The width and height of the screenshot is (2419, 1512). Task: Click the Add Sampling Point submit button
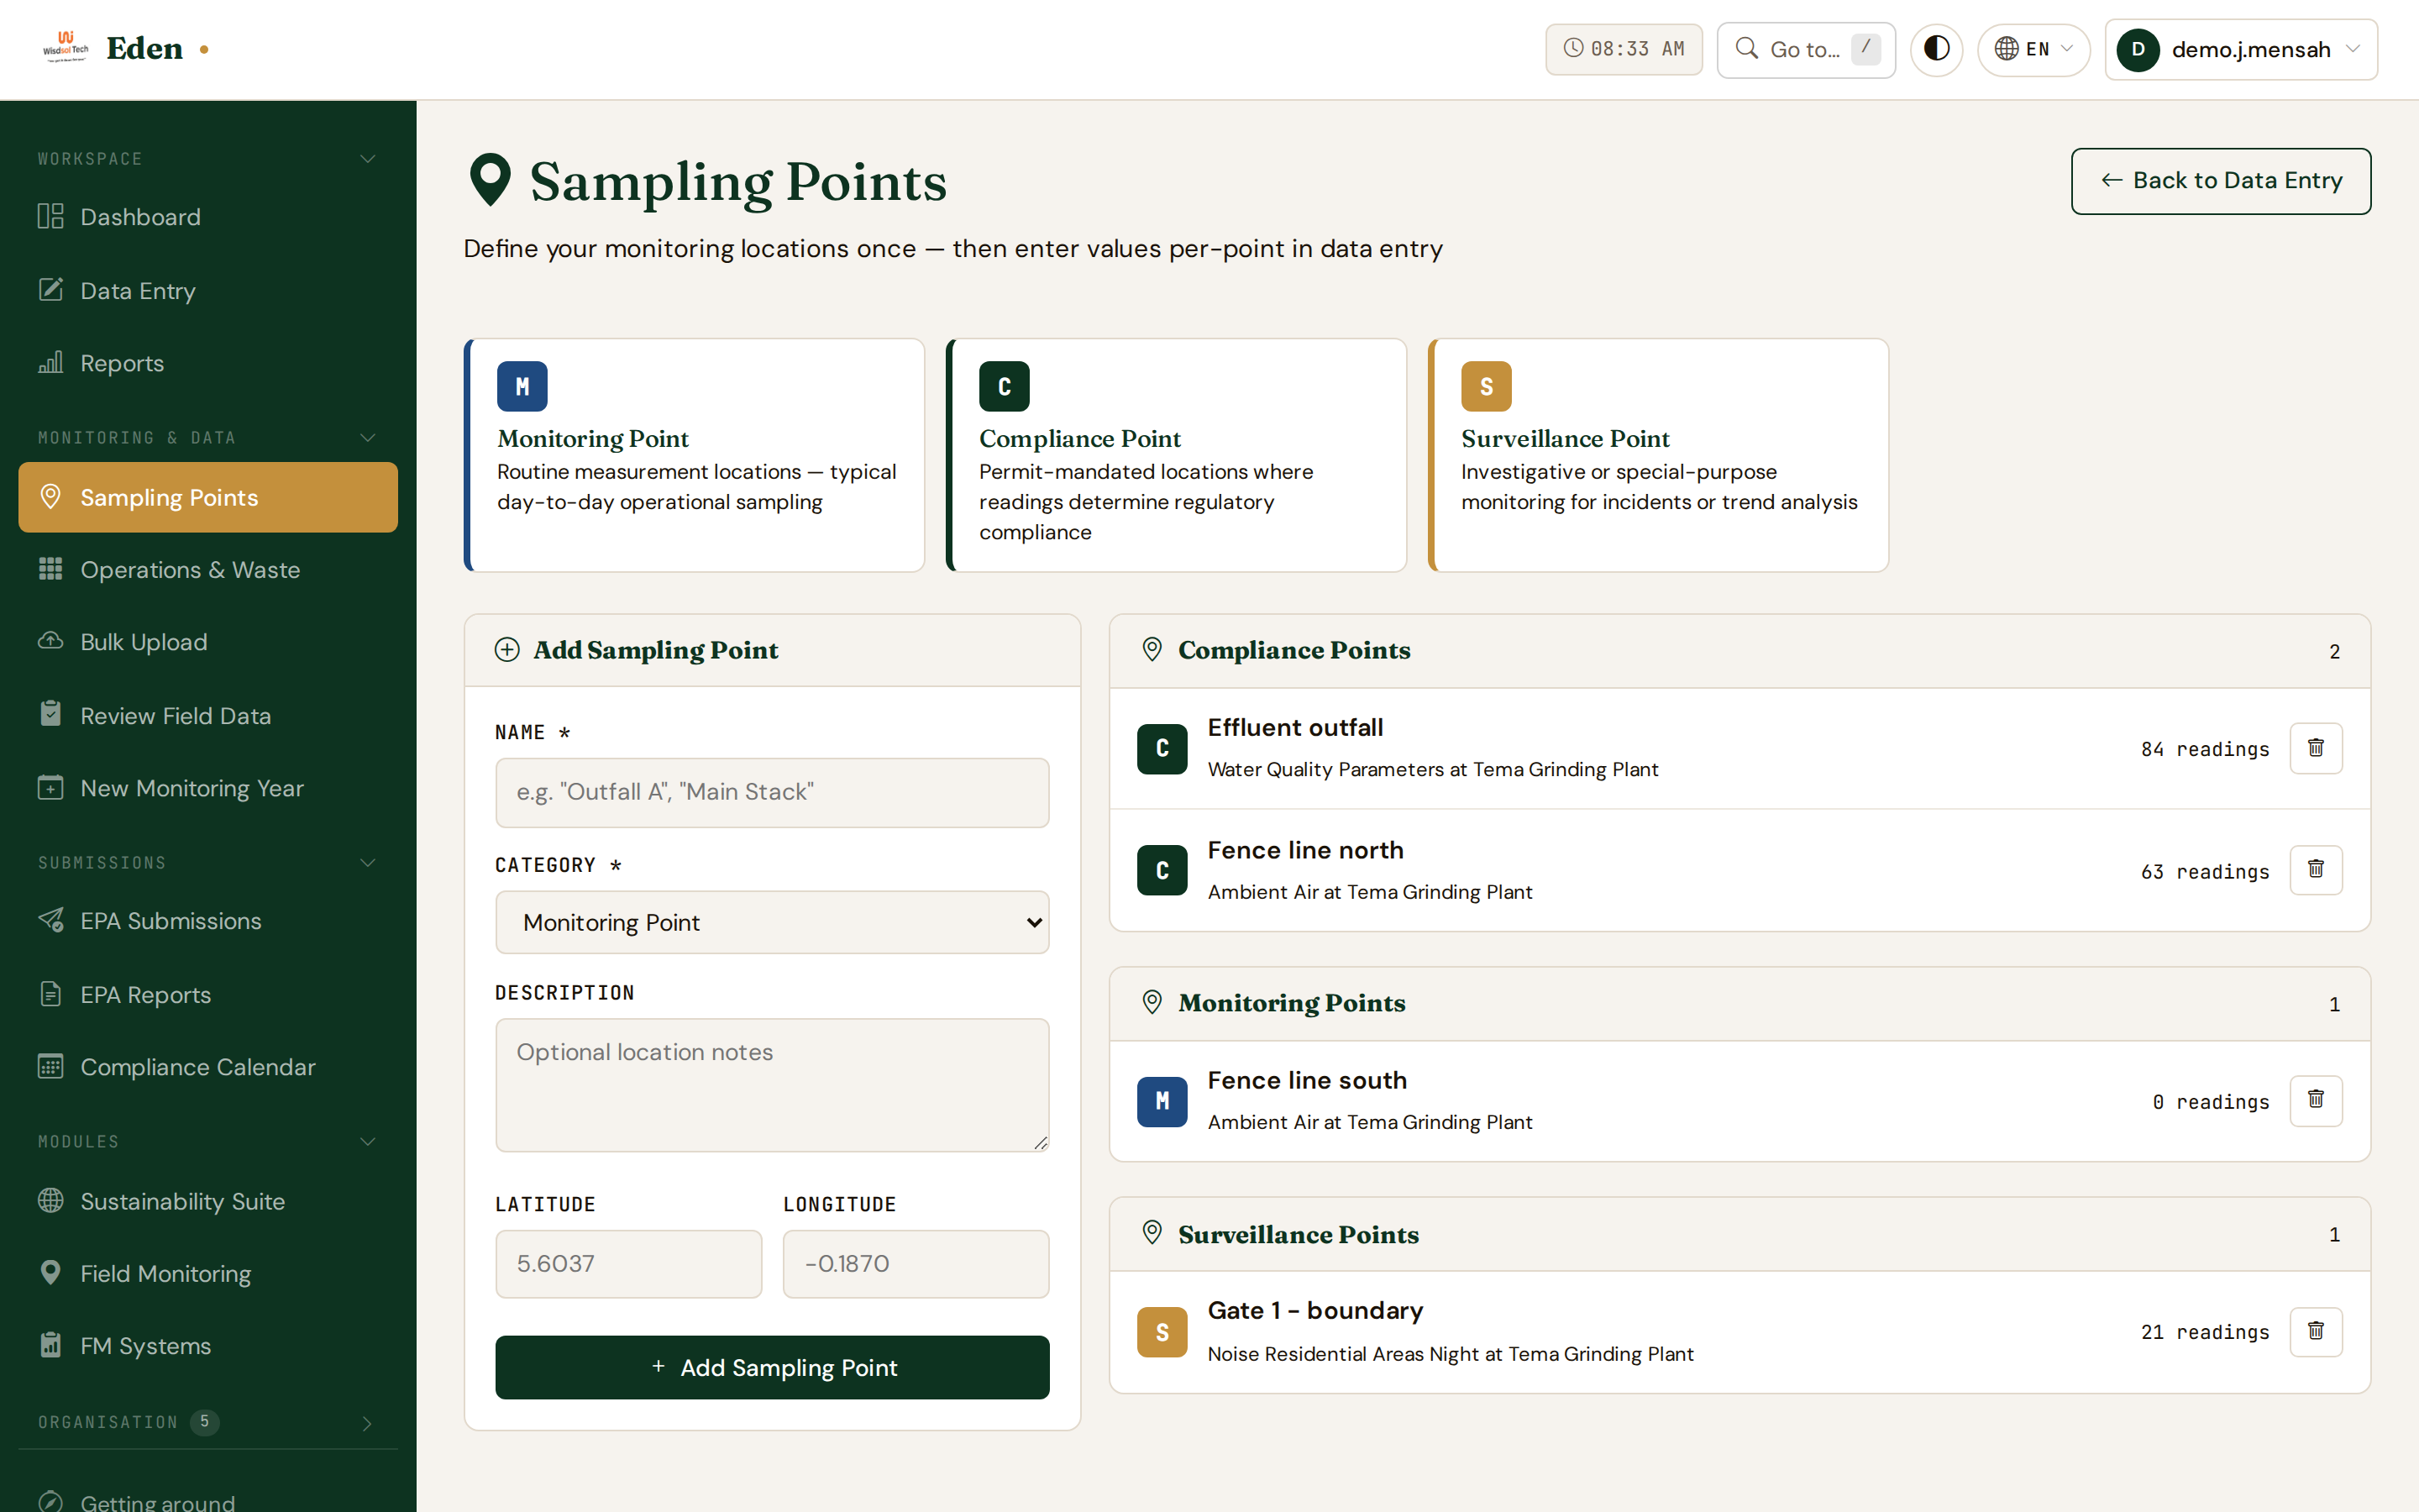772,1367
